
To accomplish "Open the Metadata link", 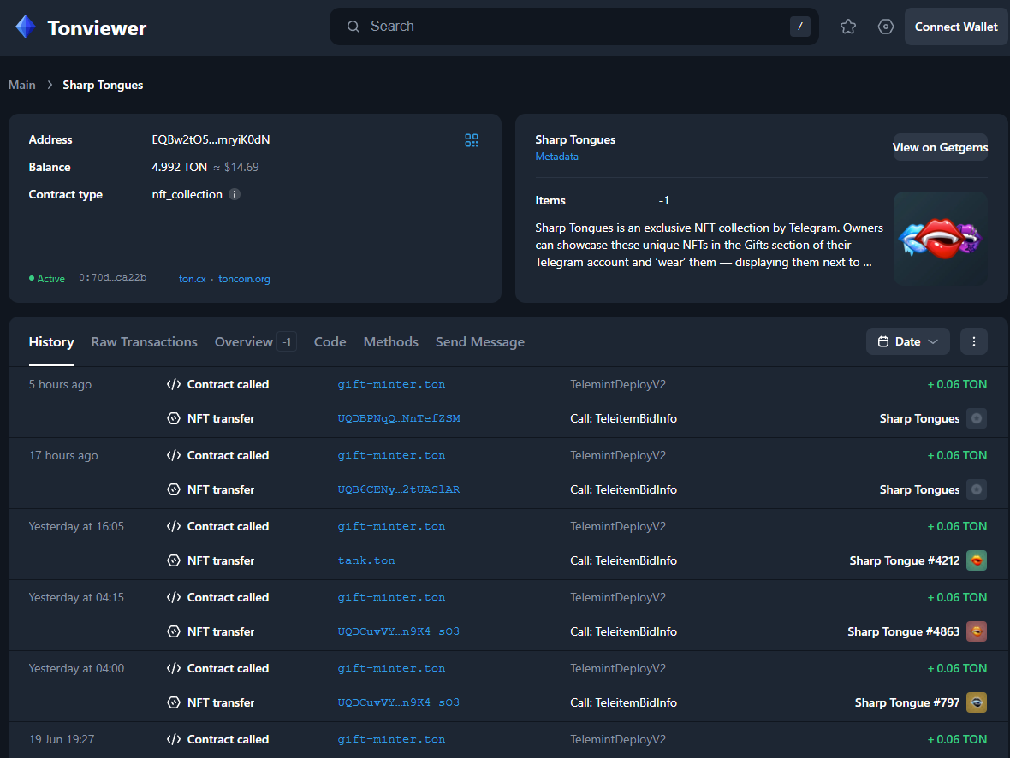I will click(556, 157).
